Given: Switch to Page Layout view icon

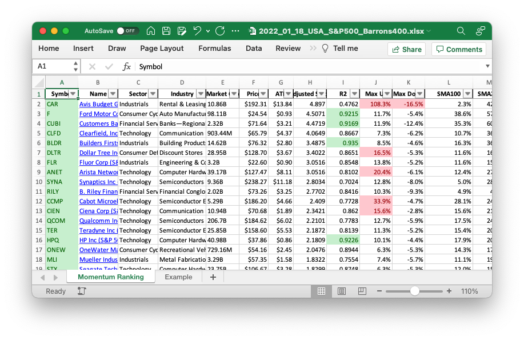Looking at the screenshot, I should coord(342,291).
